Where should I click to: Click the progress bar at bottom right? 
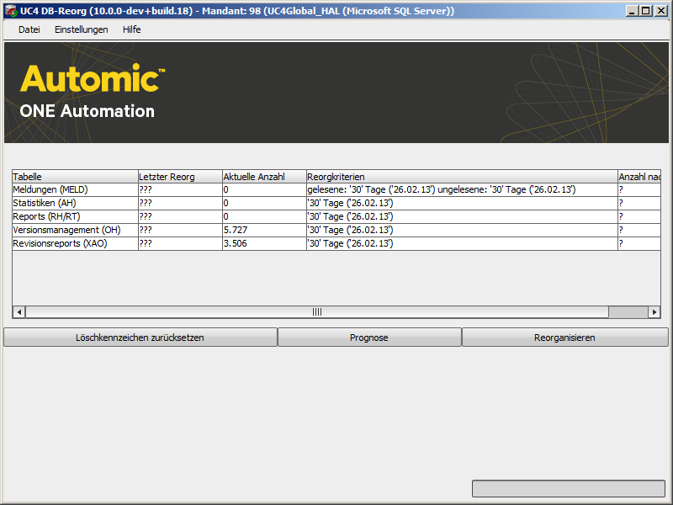(x=568, y=489)
